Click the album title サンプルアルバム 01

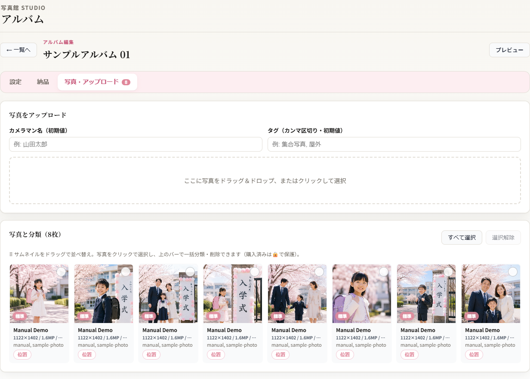click(x=86, y=55)
